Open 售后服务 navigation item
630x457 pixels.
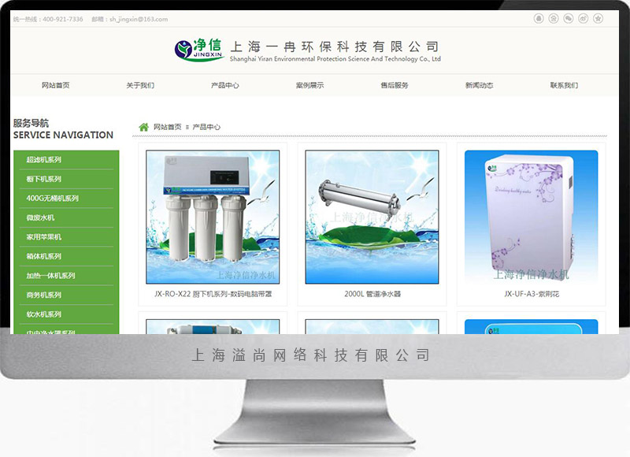click(x=395, y=85)
